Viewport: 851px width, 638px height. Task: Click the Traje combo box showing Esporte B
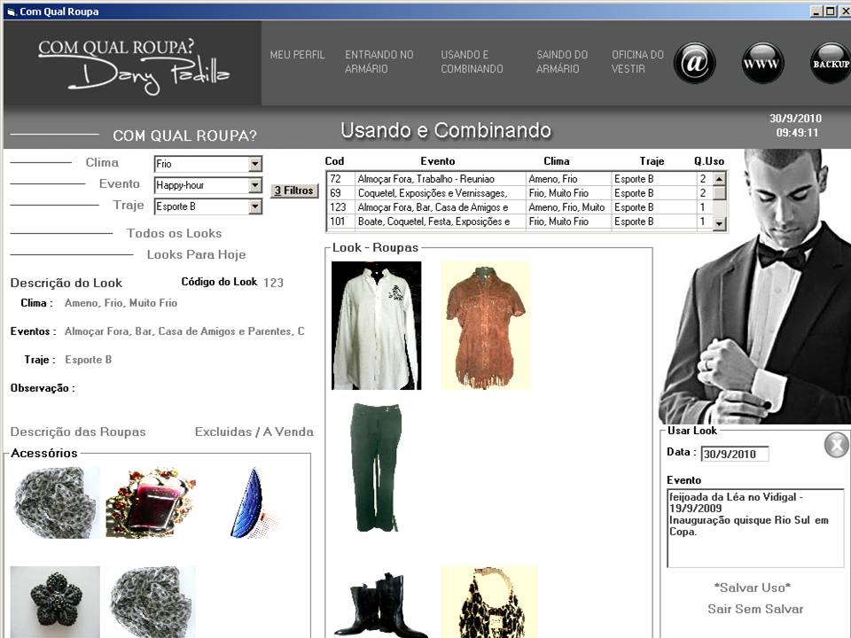click(208, 206)
